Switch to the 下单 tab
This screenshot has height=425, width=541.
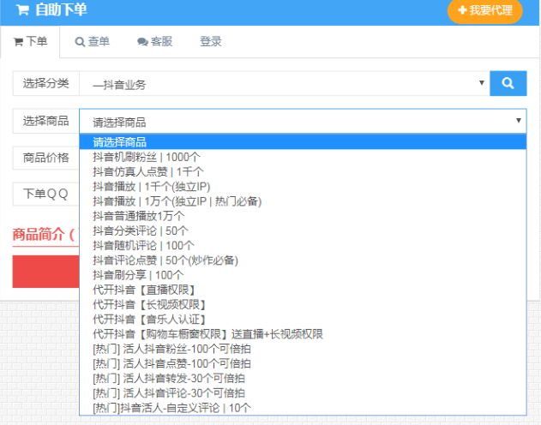(30, 41)
